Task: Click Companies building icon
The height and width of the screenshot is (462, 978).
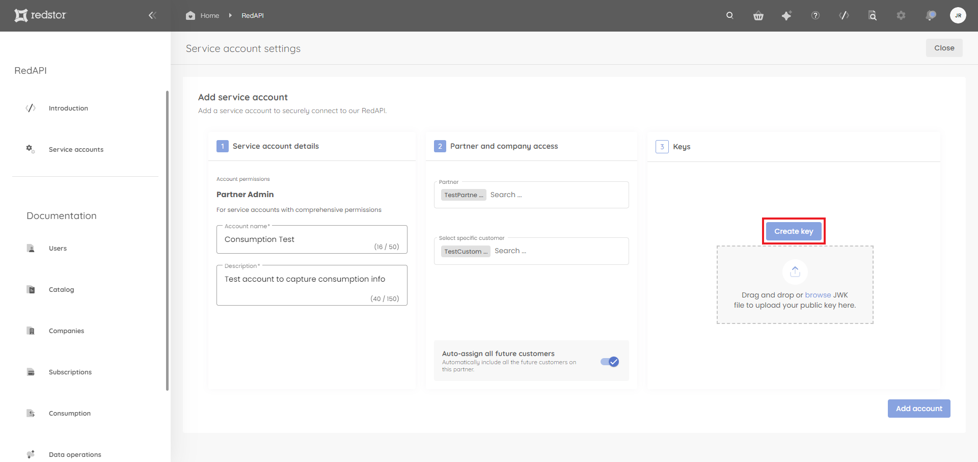Action: point(31,331)
